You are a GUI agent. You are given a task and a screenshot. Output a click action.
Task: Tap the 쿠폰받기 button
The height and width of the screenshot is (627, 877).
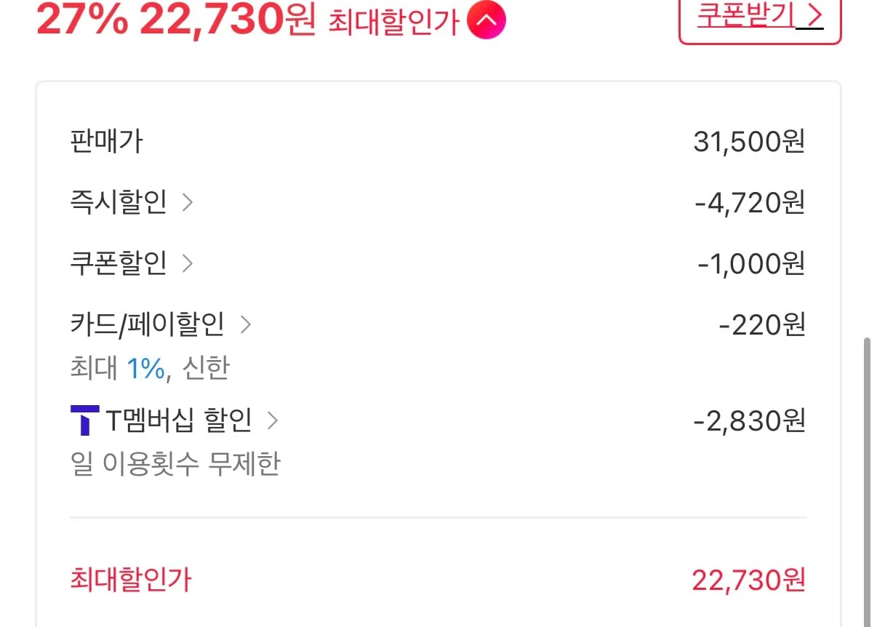(760, 18)
